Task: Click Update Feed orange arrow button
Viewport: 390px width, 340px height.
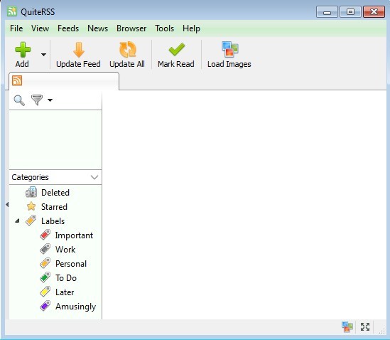Action: pos(78,55)
